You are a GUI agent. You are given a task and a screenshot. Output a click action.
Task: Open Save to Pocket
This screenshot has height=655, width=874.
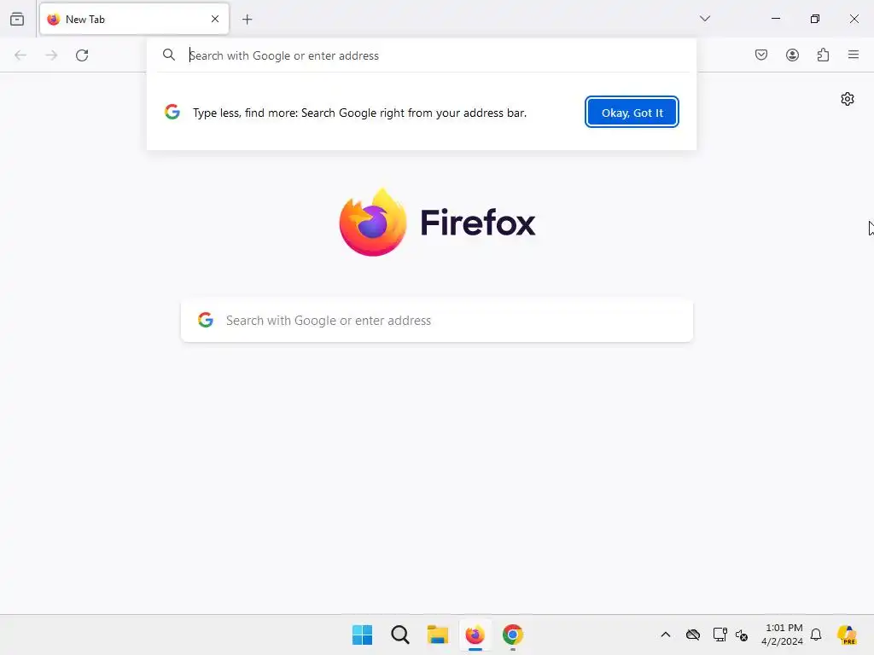click(x=760, y=55)
